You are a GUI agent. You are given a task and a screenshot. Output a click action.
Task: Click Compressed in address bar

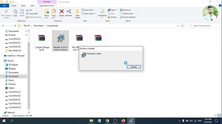[52, 26]
